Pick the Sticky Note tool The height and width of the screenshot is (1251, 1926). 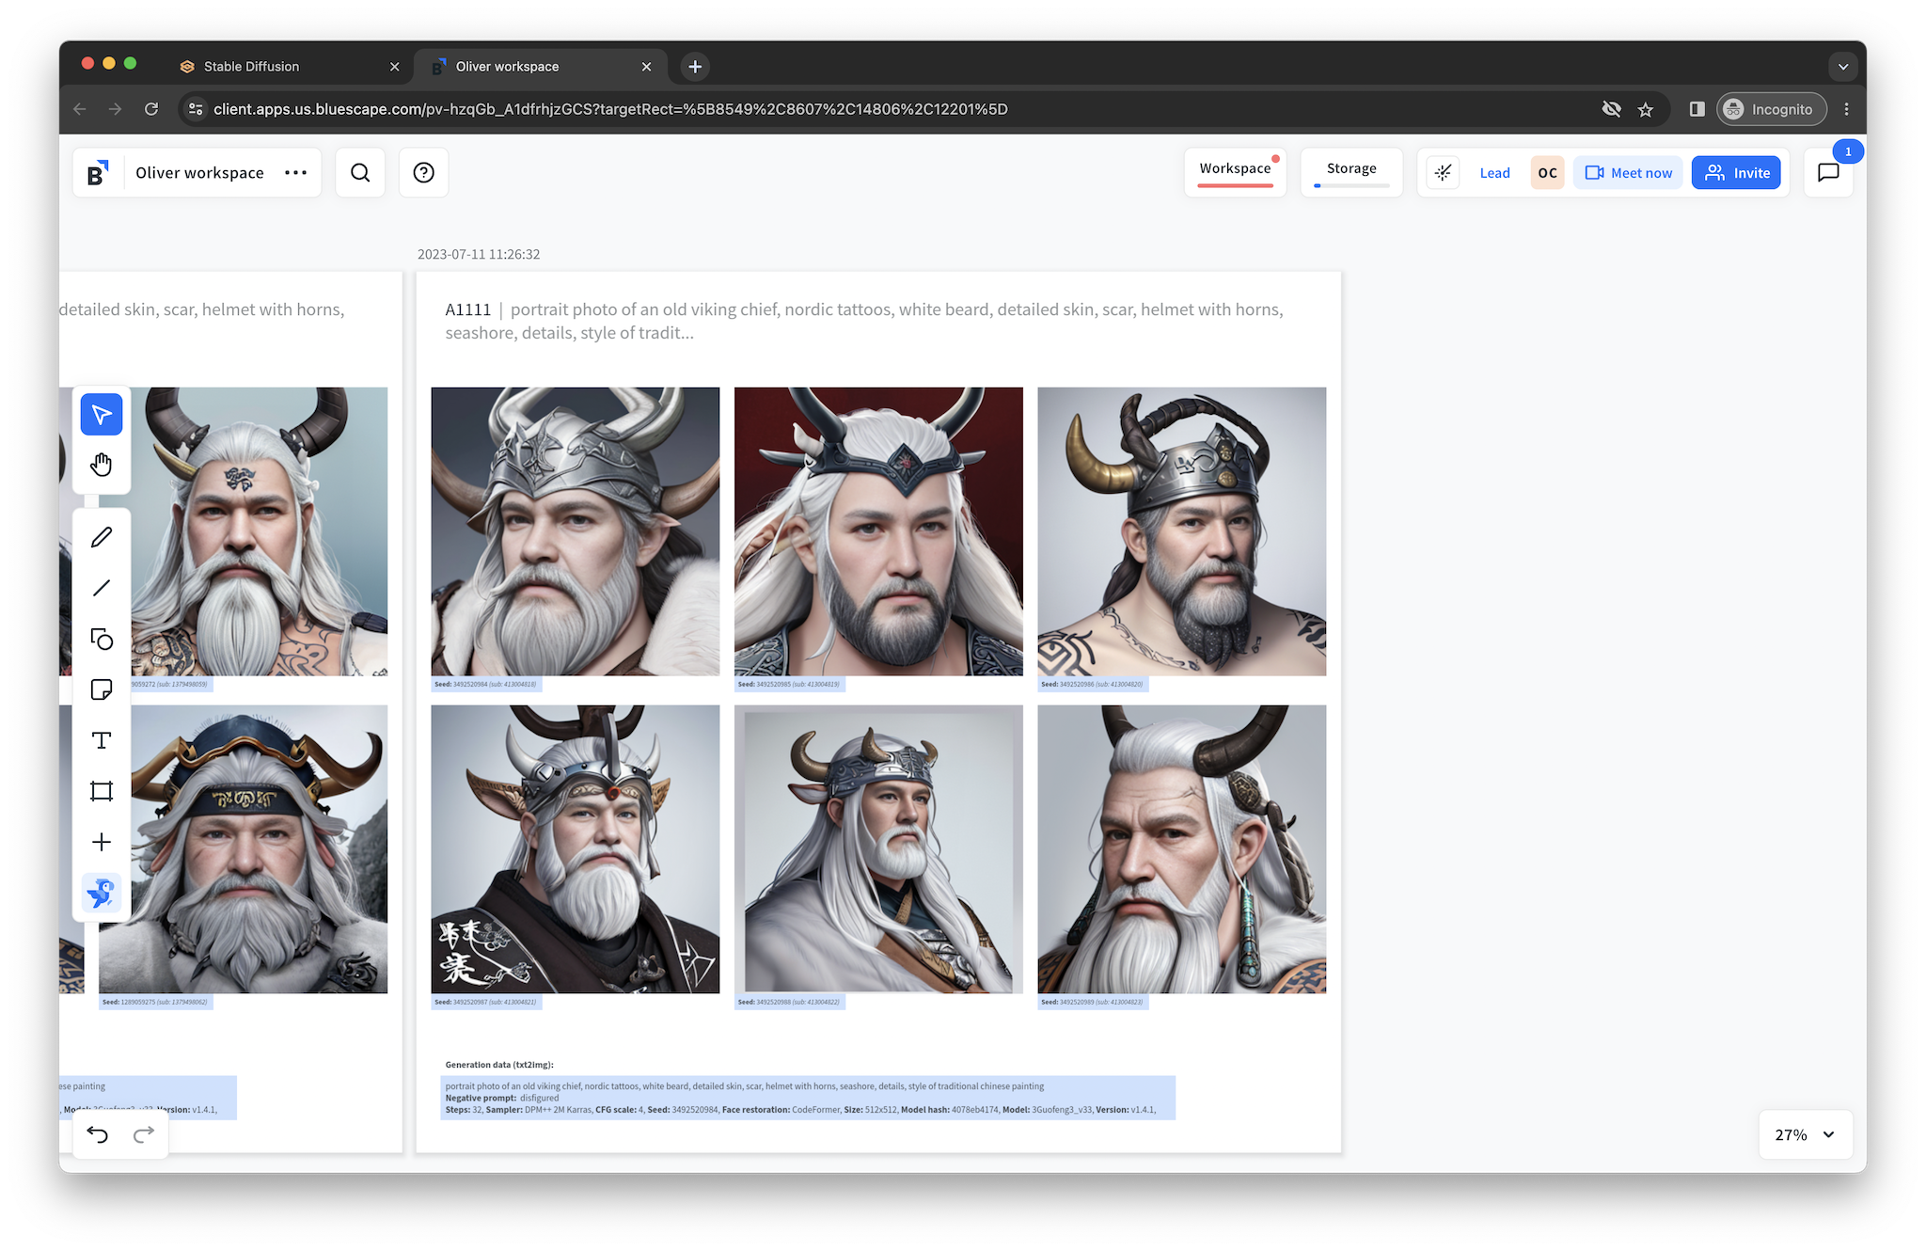click(102, 689)
